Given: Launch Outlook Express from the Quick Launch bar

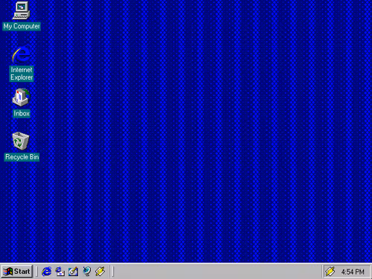Looking at the screenshot, I should coord(60,272).
